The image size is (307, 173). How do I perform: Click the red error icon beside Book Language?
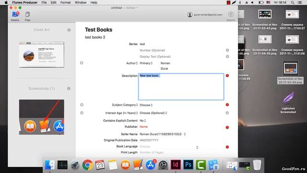click(x=227, y=147)
